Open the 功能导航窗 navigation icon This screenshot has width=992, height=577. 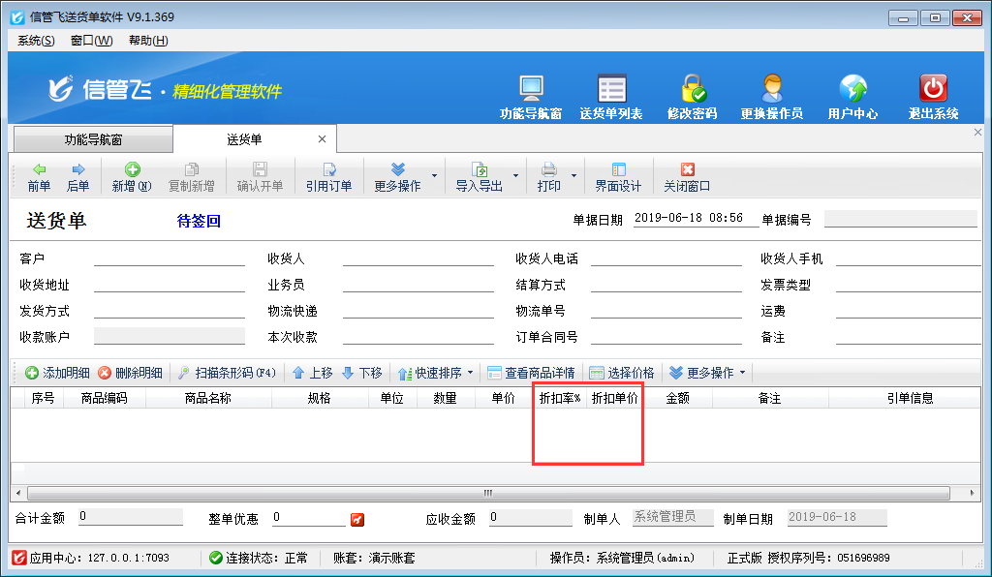tap(530, 89)
